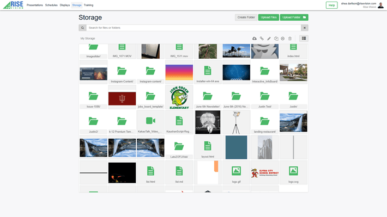This screenshot has height=217, width=387.
Task: Open the Training menu item
Action: click(x=89, y=5)
